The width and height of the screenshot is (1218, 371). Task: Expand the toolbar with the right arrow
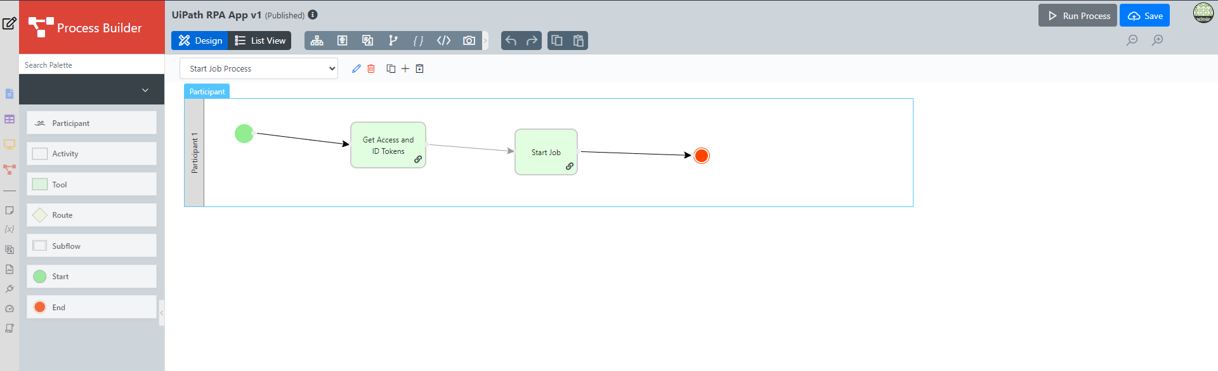click(485, 41)
